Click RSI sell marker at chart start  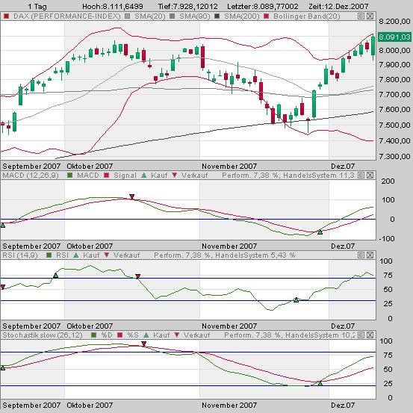[3, 287]
